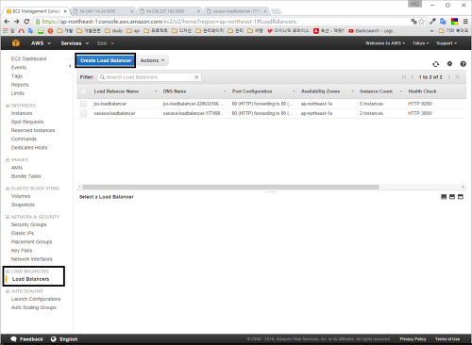The width and height of the screenshot is (472, 345).
Task: Click the horizontal table scrollbar
Action: pyautogui.click(x=230, y=187)
